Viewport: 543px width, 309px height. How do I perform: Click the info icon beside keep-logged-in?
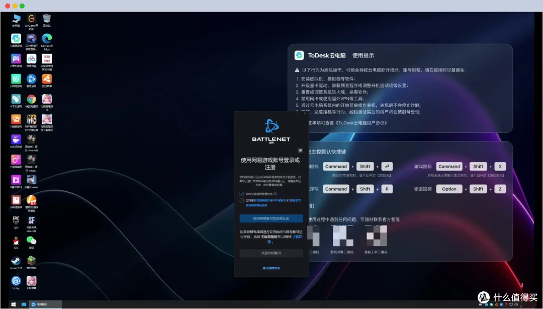click(276, 194)
